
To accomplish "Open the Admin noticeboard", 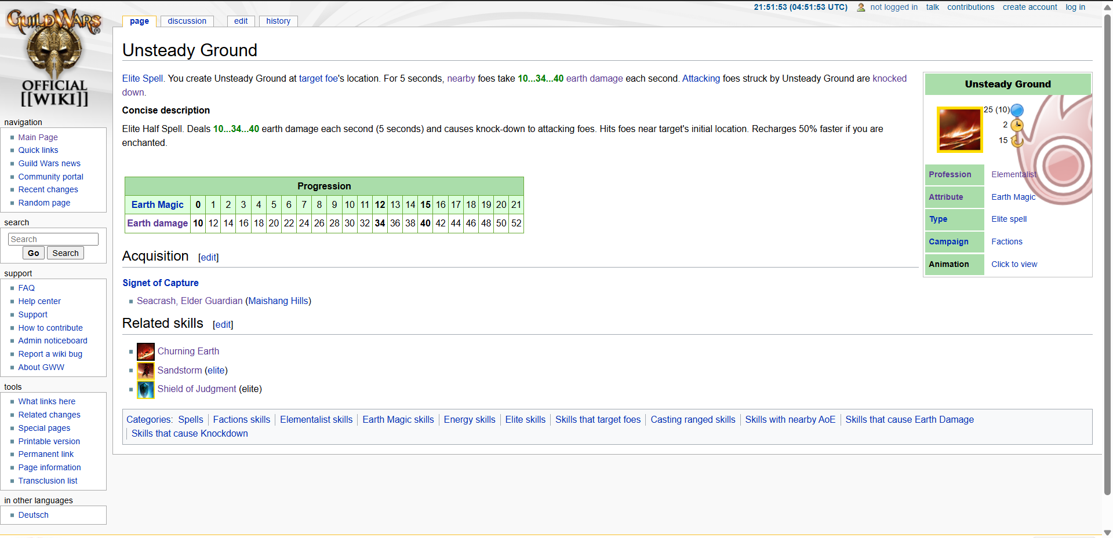I will 53,341.
